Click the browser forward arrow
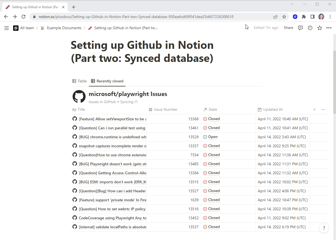The height and width of the screenshot is (240, 336). pyautogui.click(x=15, y=17)
